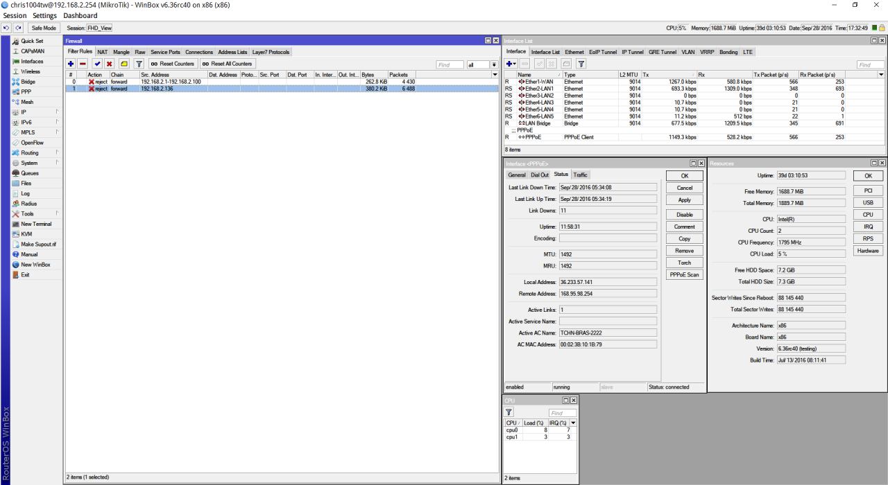
Task: Open Radius in sidebar
Action: [31, 204]
